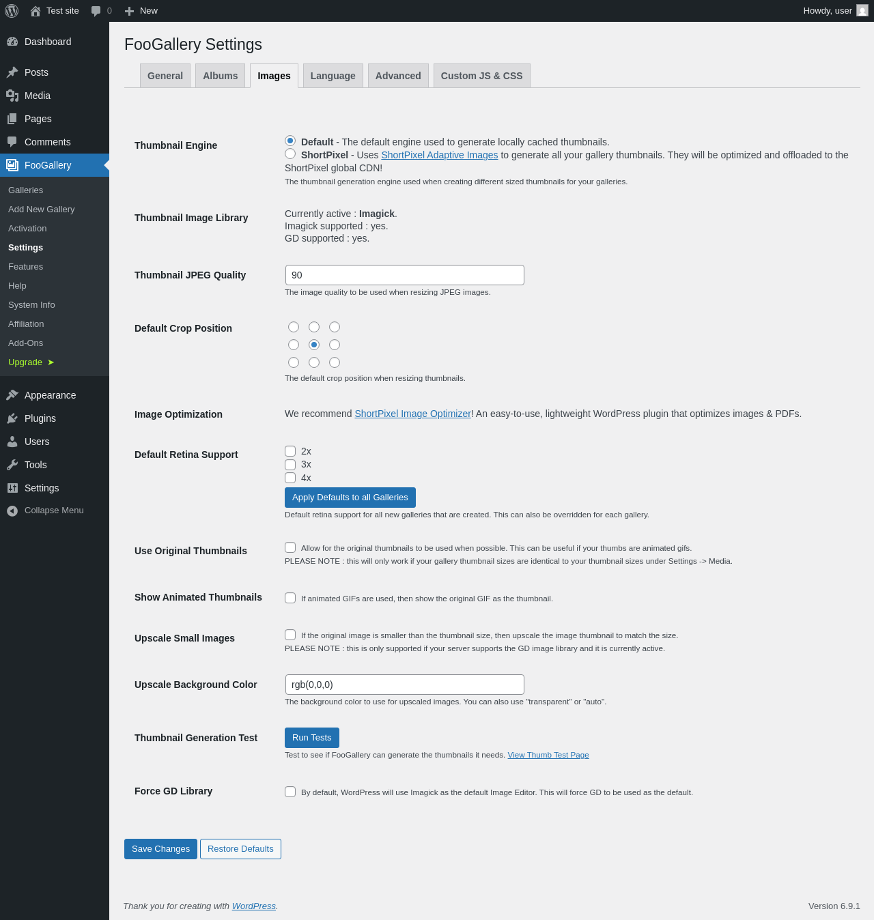Focus the Thumbnail JPEG Quality input
The height and width of the screenshot is (920, 874).
(404, 275)
